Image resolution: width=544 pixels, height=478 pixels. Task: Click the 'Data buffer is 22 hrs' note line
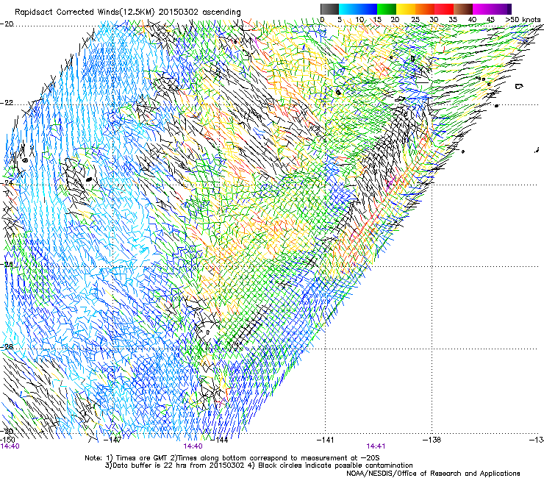coord(259,465)
